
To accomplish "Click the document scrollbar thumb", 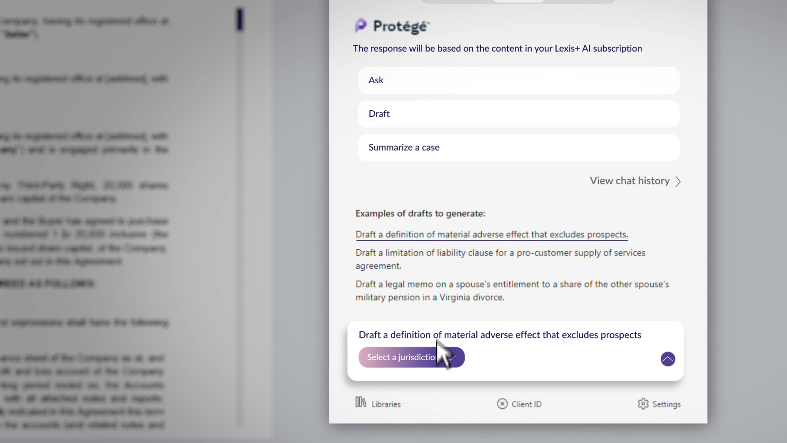I will pyautogui.click(x=240, y=19).
